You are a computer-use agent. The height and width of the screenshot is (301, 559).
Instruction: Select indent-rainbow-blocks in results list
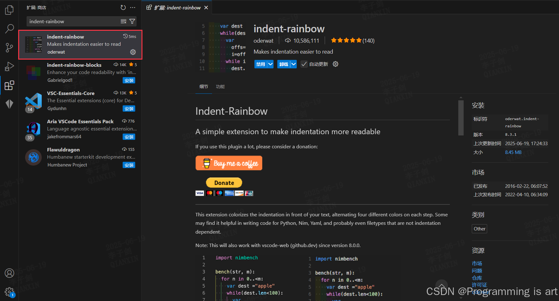(80, 73)
